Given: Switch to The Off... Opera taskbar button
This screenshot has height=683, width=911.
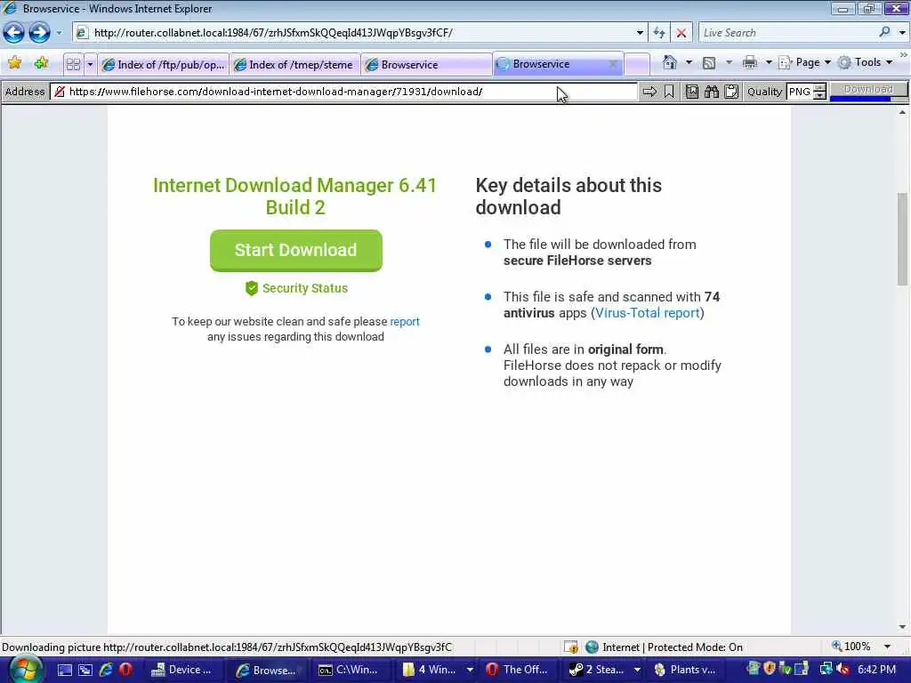Looking at the screenshot, I should (517, 670).
